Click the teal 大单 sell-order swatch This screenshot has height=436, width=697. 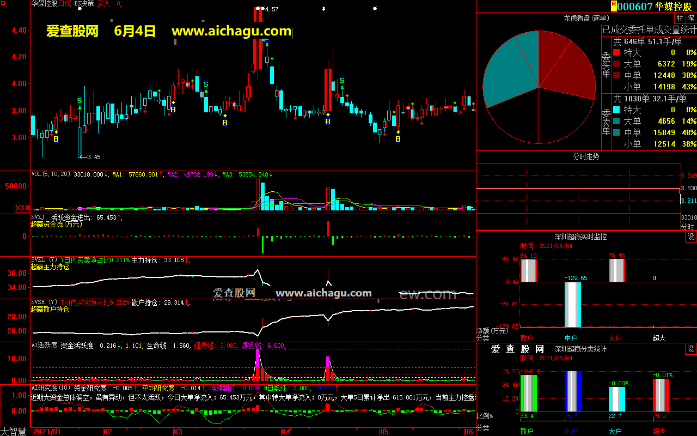click(x=616, y=121)
